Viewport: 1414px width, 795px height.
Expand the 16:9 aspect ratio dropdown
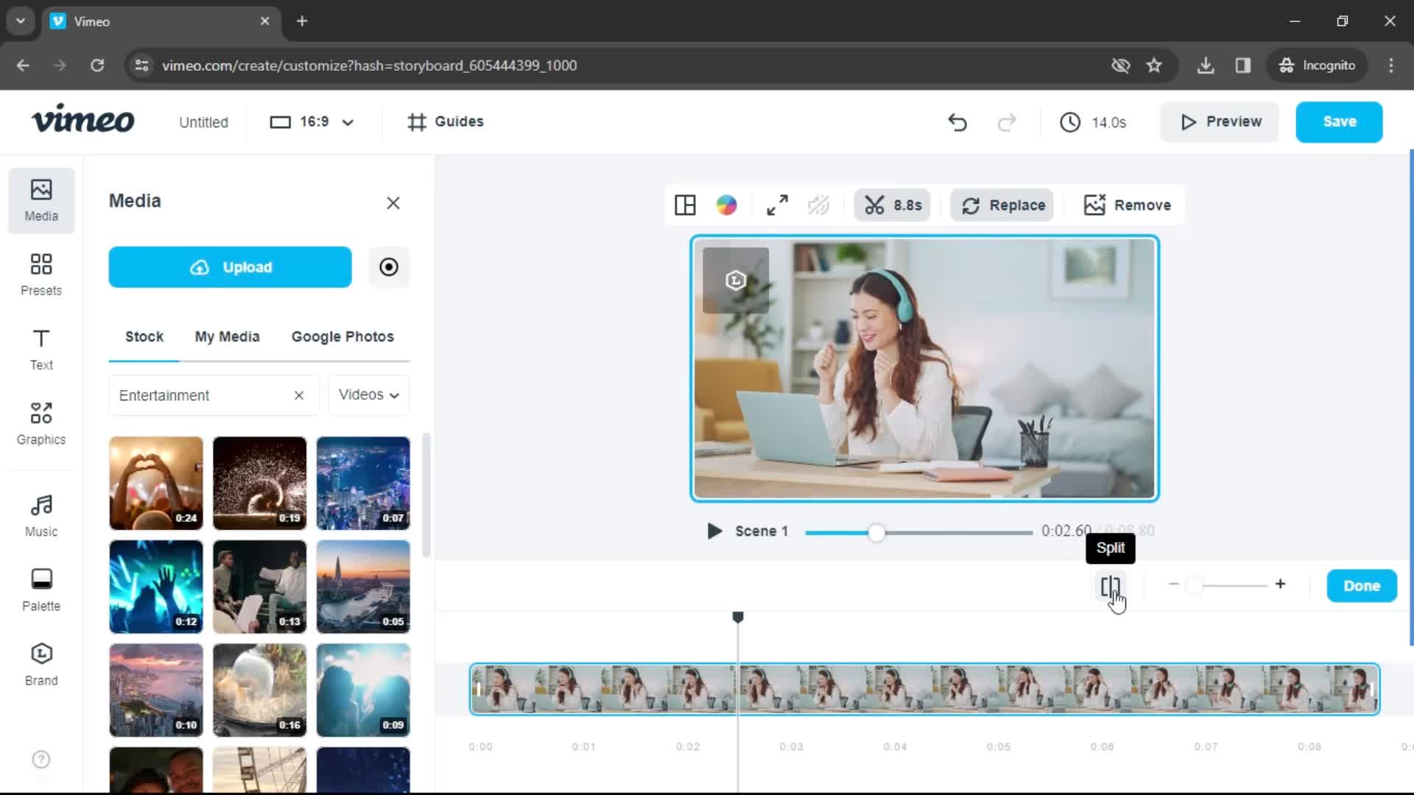point(312,122)
